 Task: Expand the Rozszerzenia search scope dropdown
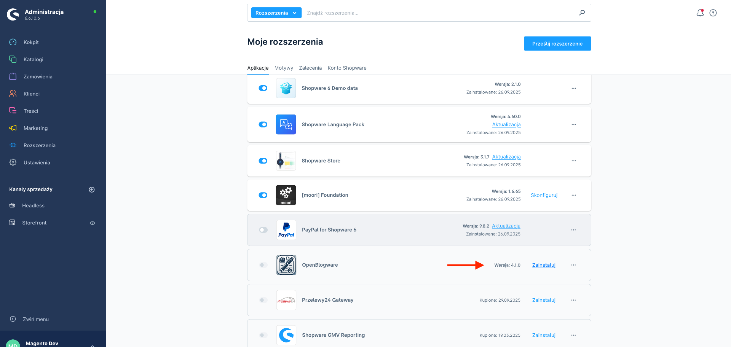pos(276,13)
